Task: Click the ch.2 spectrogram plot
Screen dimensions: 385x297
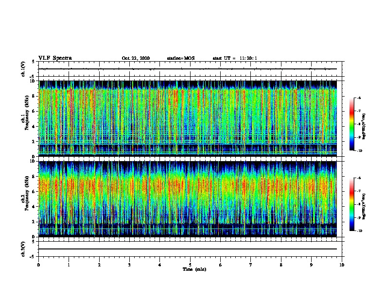Action: (188, 199)
